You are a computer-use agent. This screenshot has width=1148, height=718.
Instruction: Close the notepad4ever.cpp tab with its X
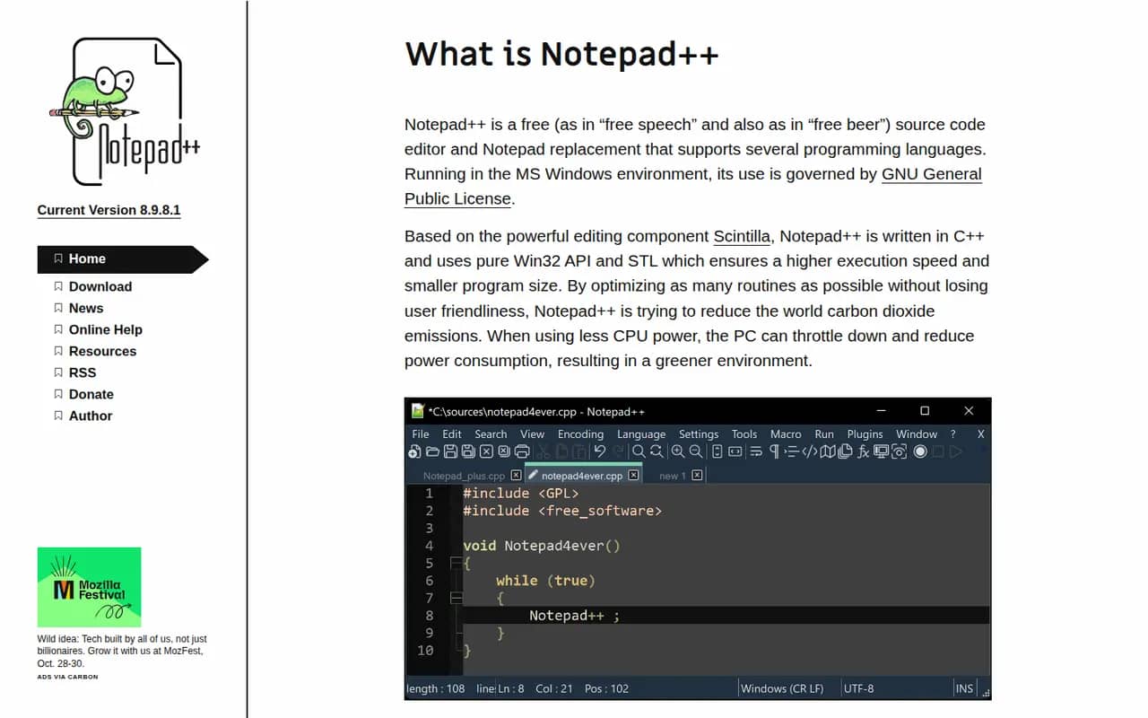[633, 476]
